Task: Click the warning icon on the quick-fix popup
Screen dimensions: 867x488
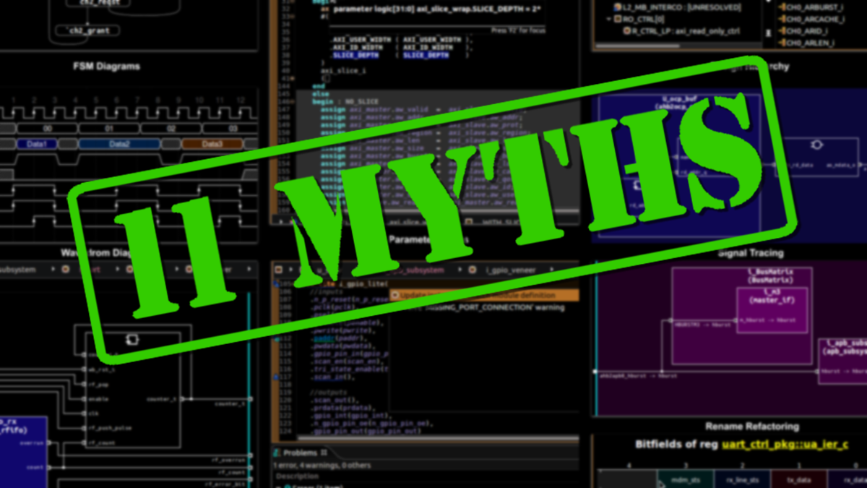Action: coord(395,295)
